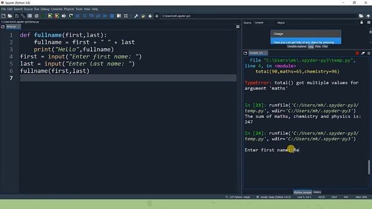Toggle fullscreen mode toolbar icon

126,16
